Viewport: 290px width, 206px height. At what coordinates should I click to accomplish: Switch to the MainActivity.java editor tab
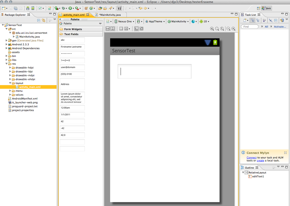coord(110,15)
